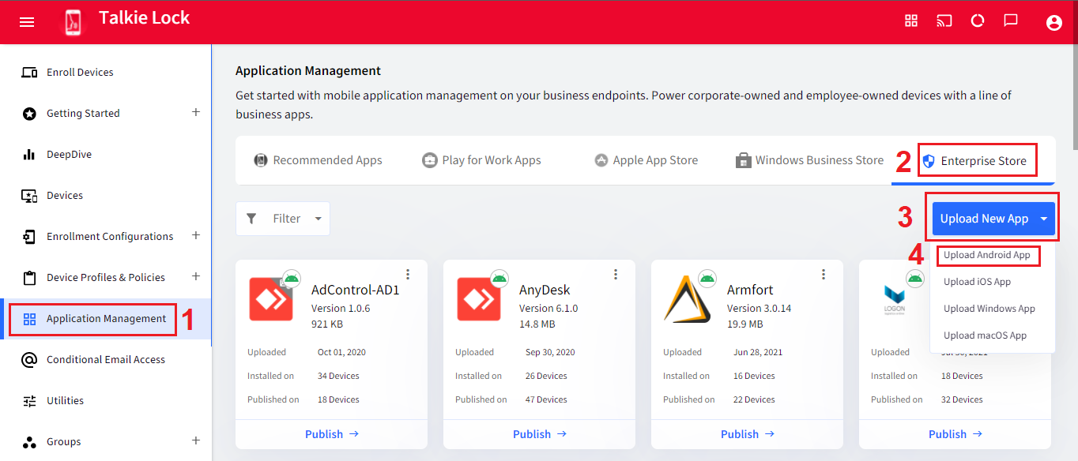1078x461 pixels.
Task: Click the Talkie Lock logo icon
Action: pos(72,22)
